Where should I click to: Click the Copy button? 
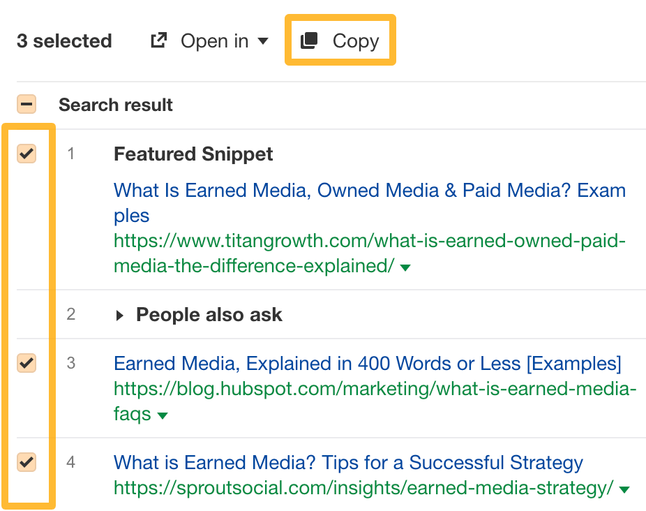(340, 40)
